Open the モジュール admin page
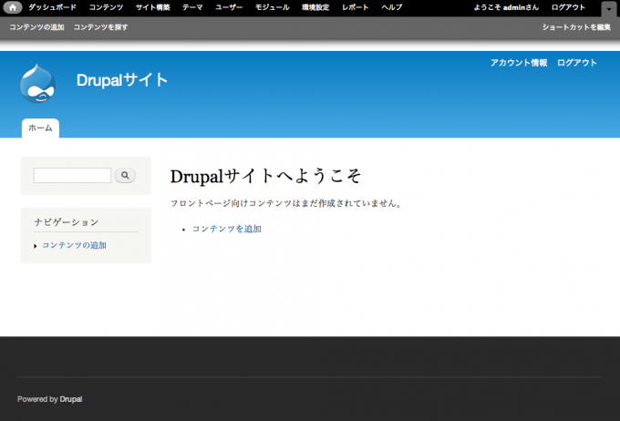The height and width of the screenshot is (421, 620). coord(274,7)
